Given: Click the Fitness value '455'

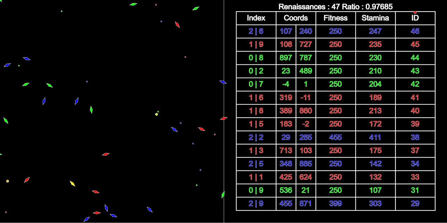Looking at the screenshot, I should point(336,137).
